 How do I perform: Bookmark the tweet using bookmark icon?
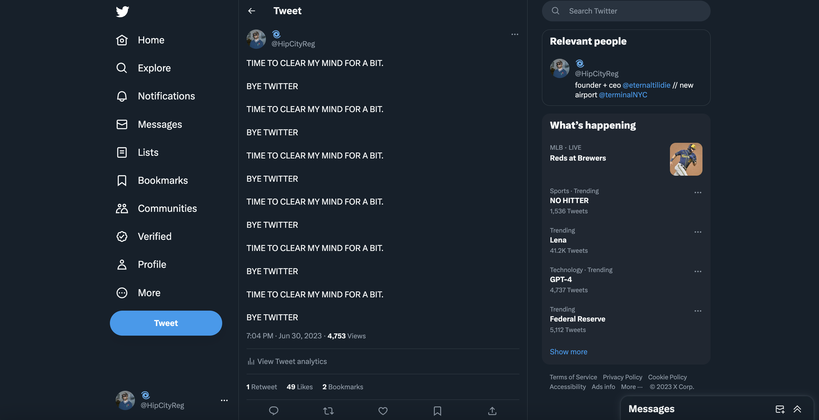(437, 411)
